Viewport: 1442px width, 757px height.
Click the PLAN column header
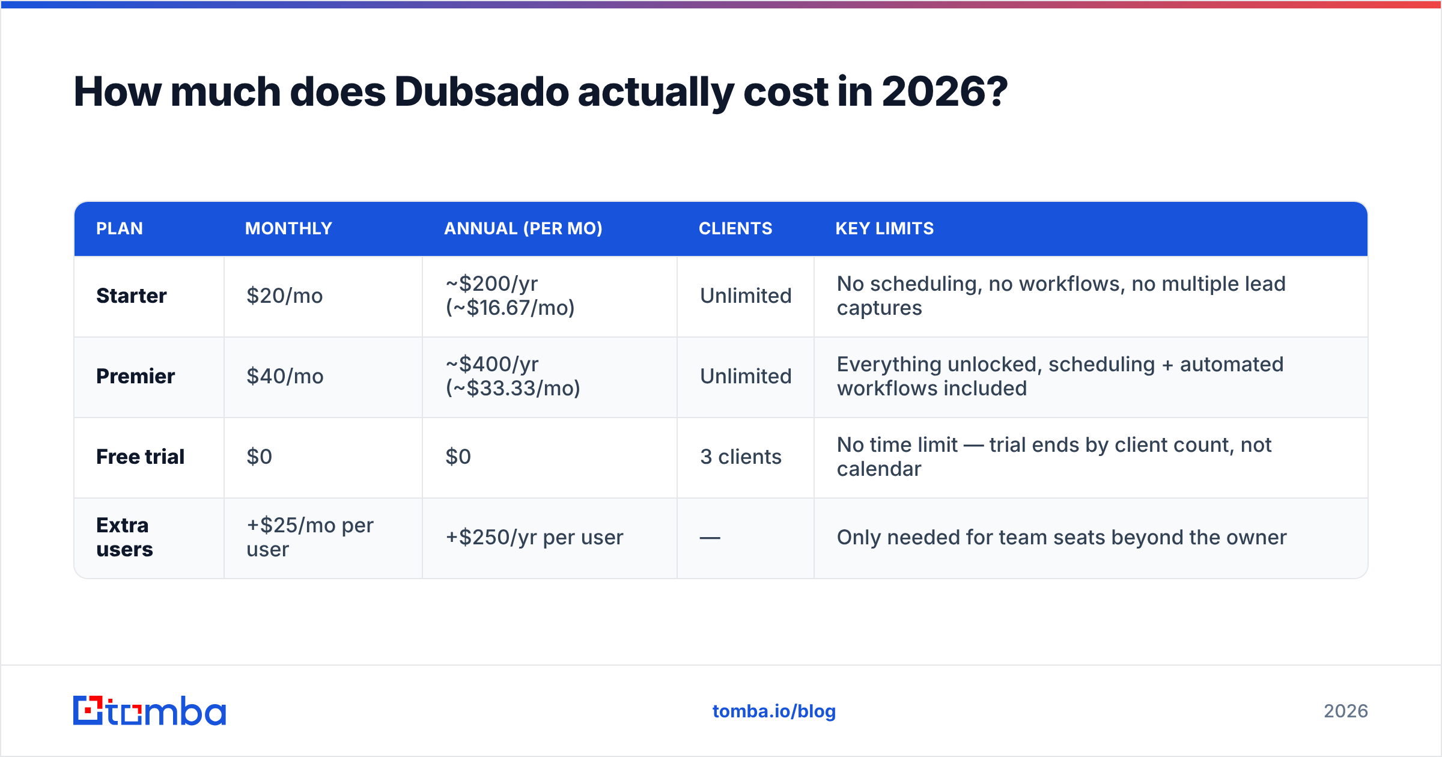pos(120,228)
